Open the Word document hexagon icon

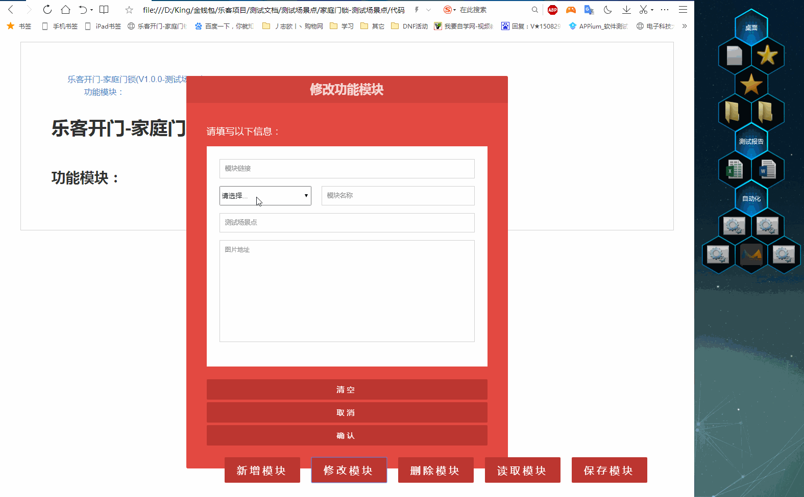[767, 170]
